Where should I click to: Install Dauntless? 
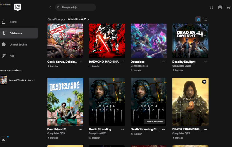tap(136, 70)
